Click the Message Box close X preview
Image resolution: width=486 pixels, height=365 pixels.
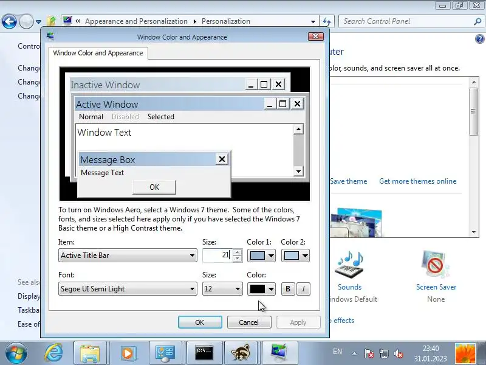click(x=222, y=159)
